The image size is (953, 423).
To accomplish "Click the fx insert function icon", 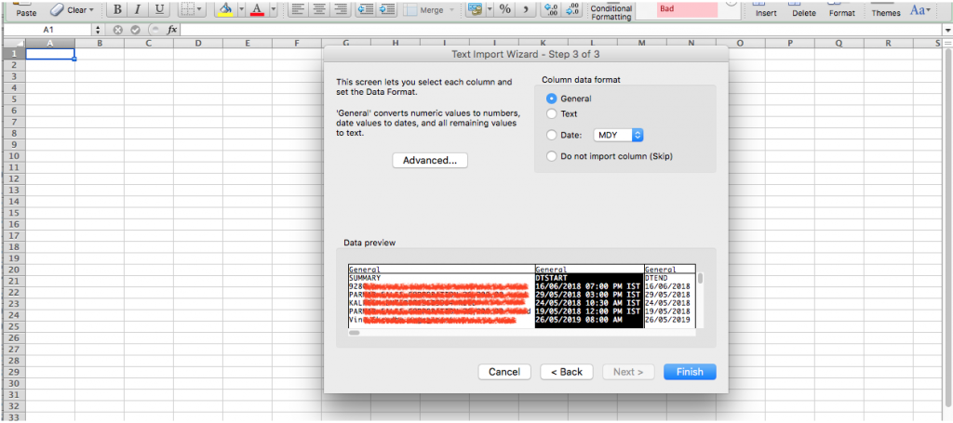I will click(x=172, y=30).
